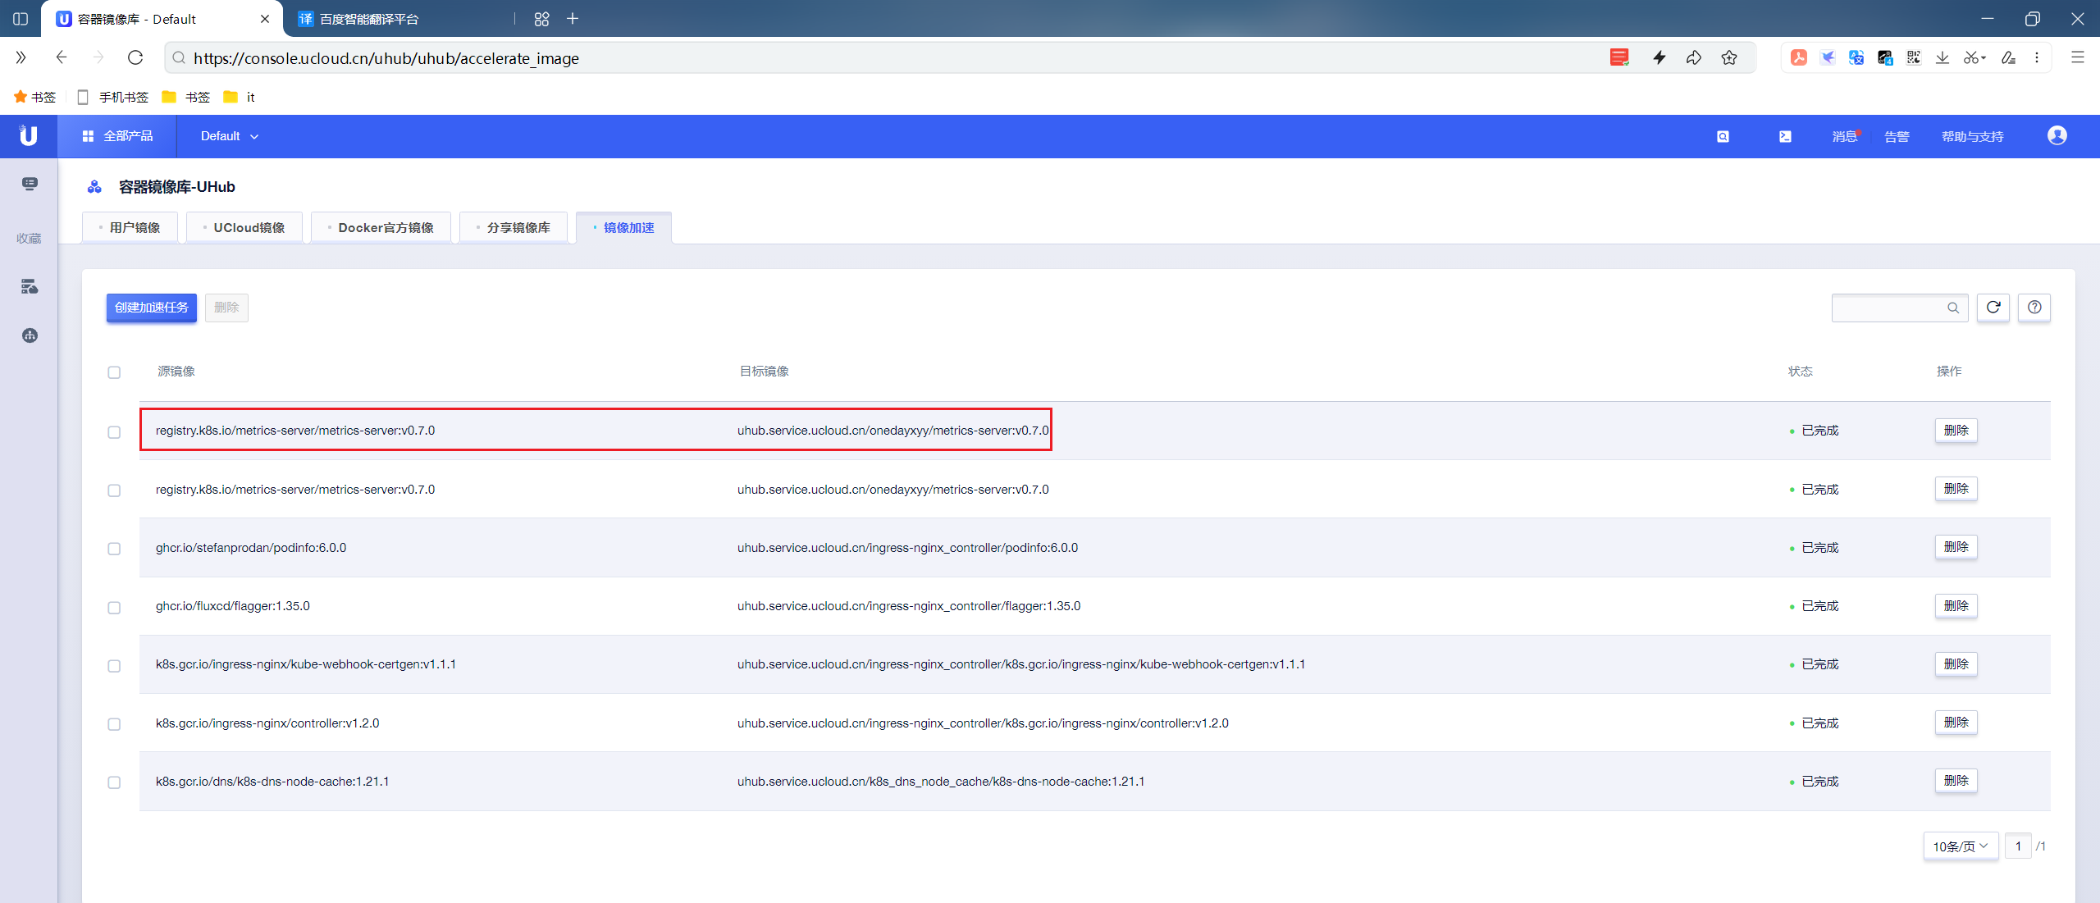Open a new browser tab
Screen dimensions: 2100x903
point(573,19)
